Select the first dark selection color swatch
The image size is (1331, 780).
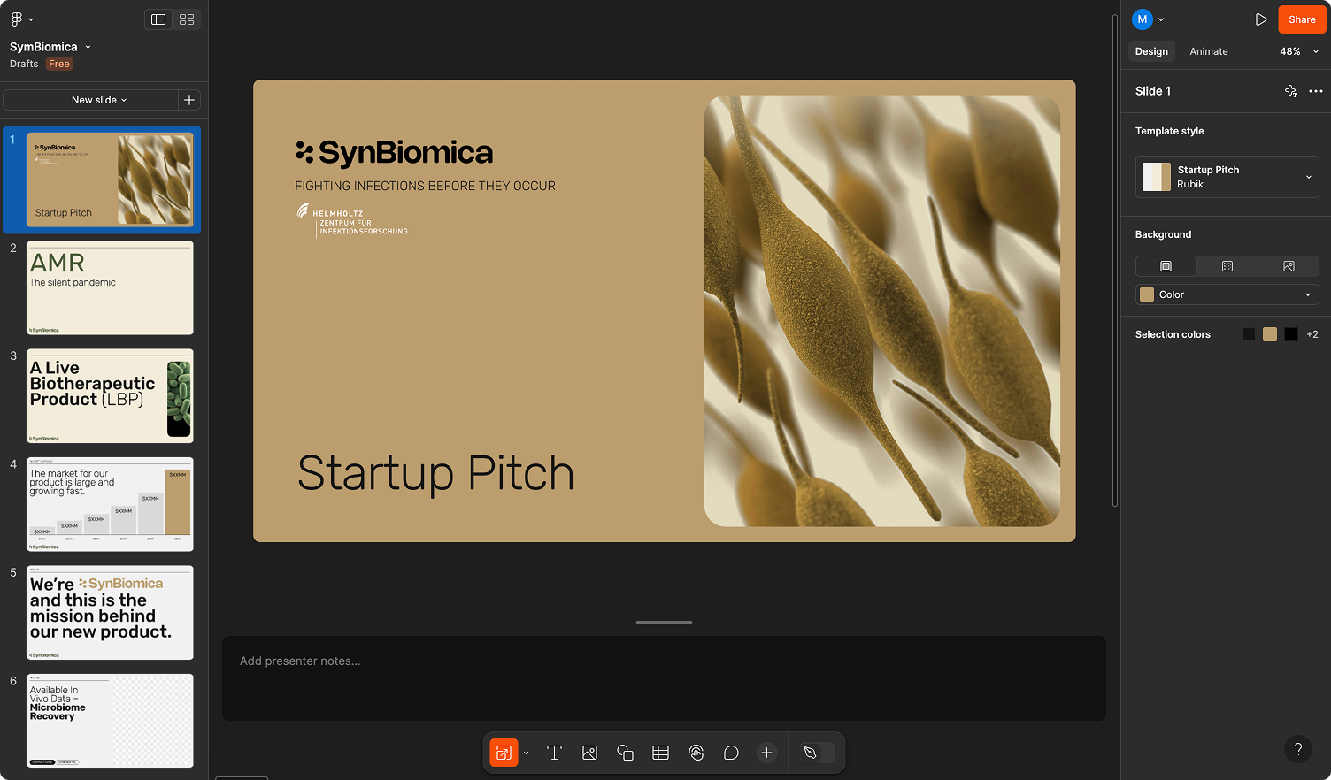(1249, 334)
